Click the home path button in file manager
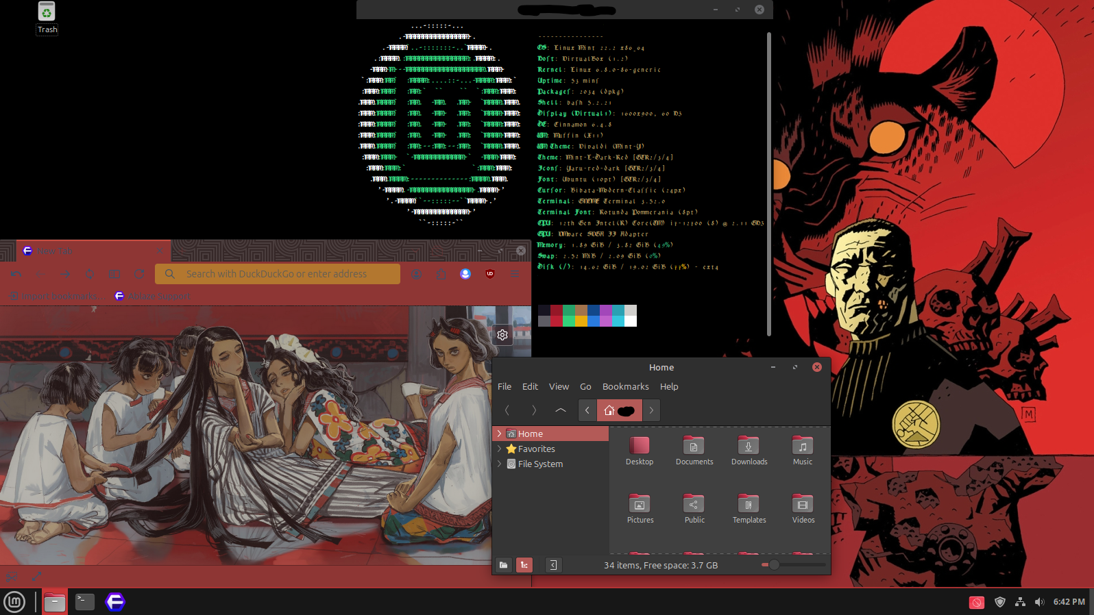This screenshot has width=1094, height=615. 620,410
